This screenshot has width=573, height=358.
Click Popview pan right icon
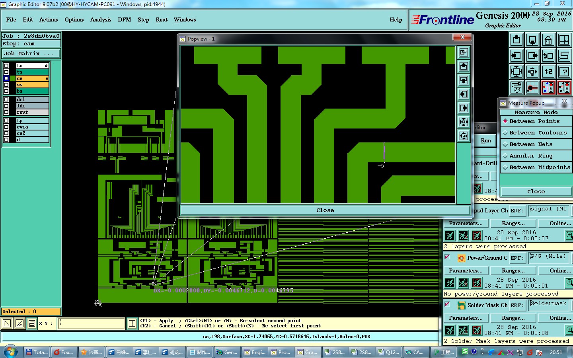click(464, 108)
